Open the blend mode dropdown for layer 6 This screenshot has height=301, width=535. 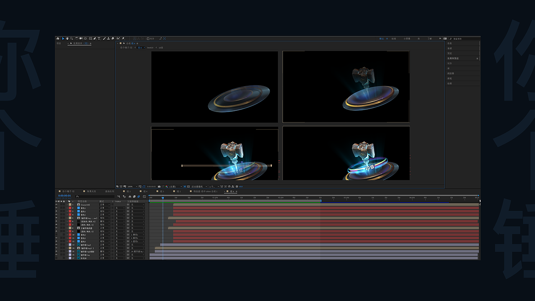(104, 221)
